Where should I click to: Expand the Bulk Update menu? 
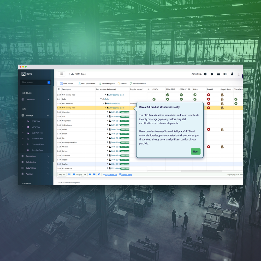click(x=35, y=162)
